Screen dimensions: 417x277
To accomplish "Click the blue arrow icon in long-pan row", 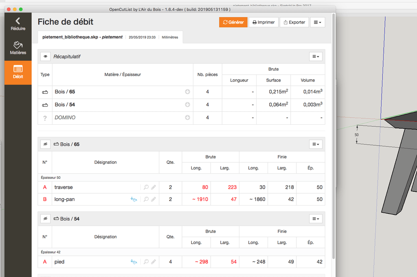I will (x=134, y=199).
